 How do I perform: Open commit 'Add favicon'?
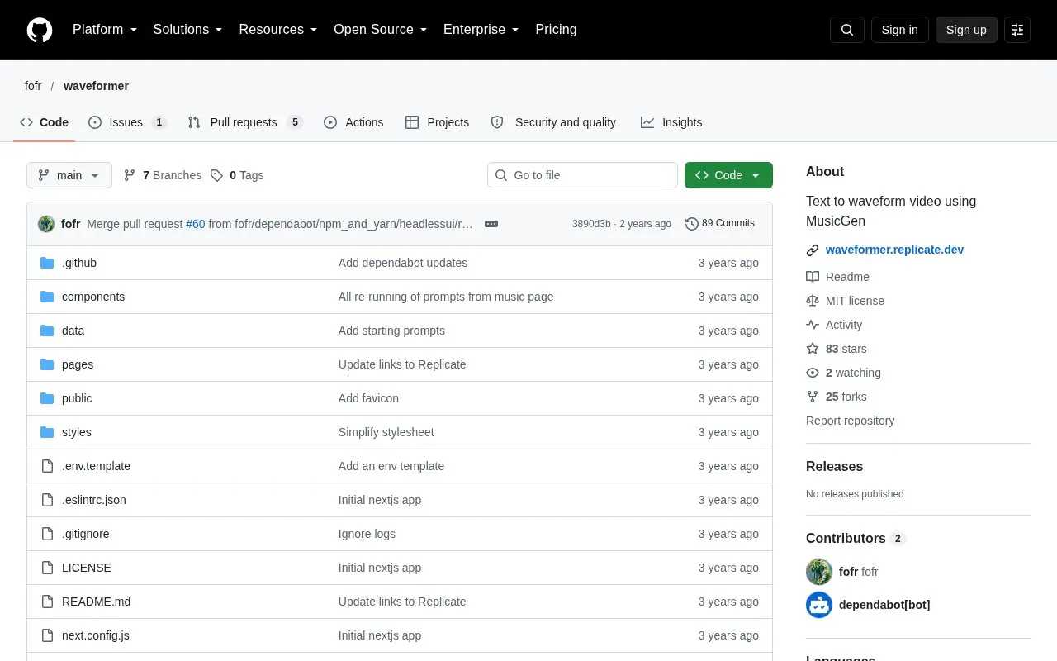click(368, 398)
